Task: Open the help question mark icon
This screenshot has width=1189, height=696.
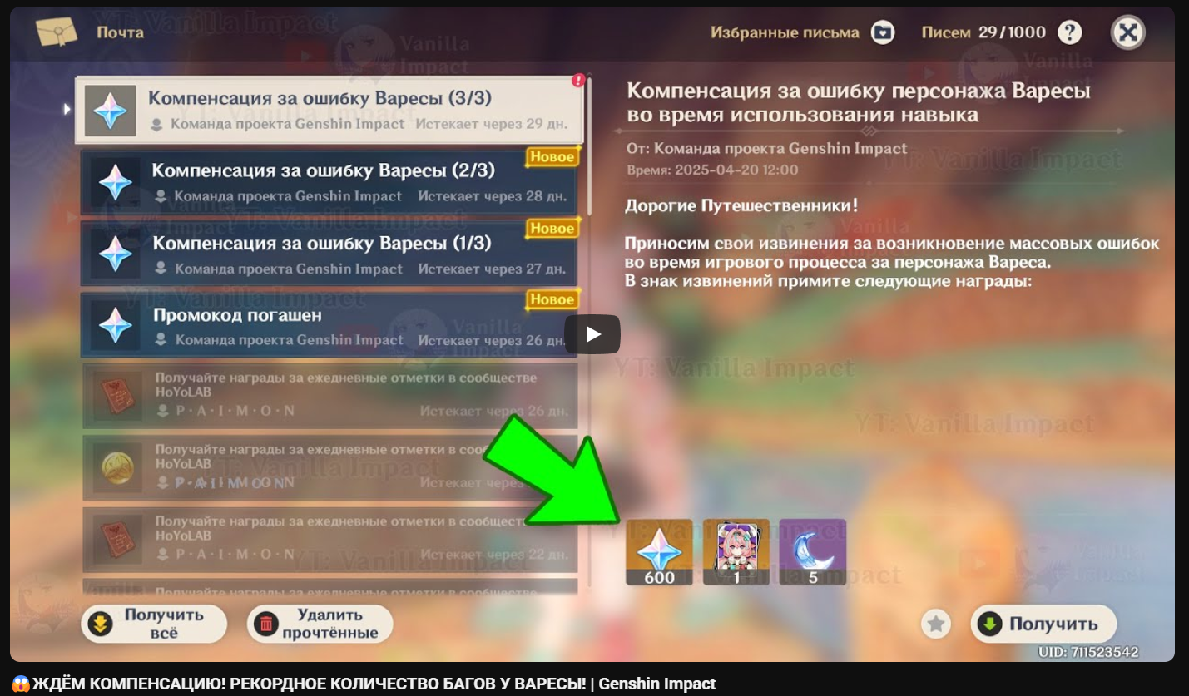Action: coord(1070,32)
